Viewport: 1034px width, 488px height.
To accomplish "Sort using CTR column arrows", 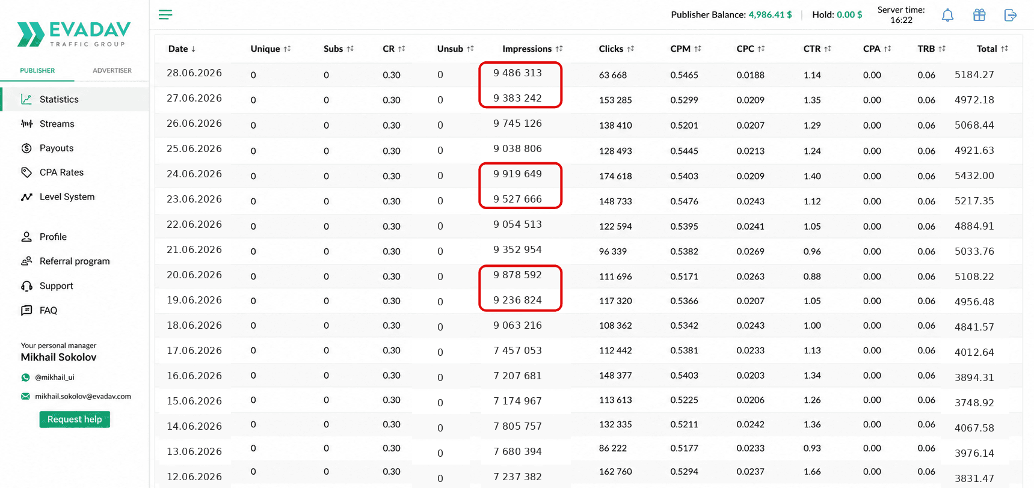I will (x=828, y=49).
